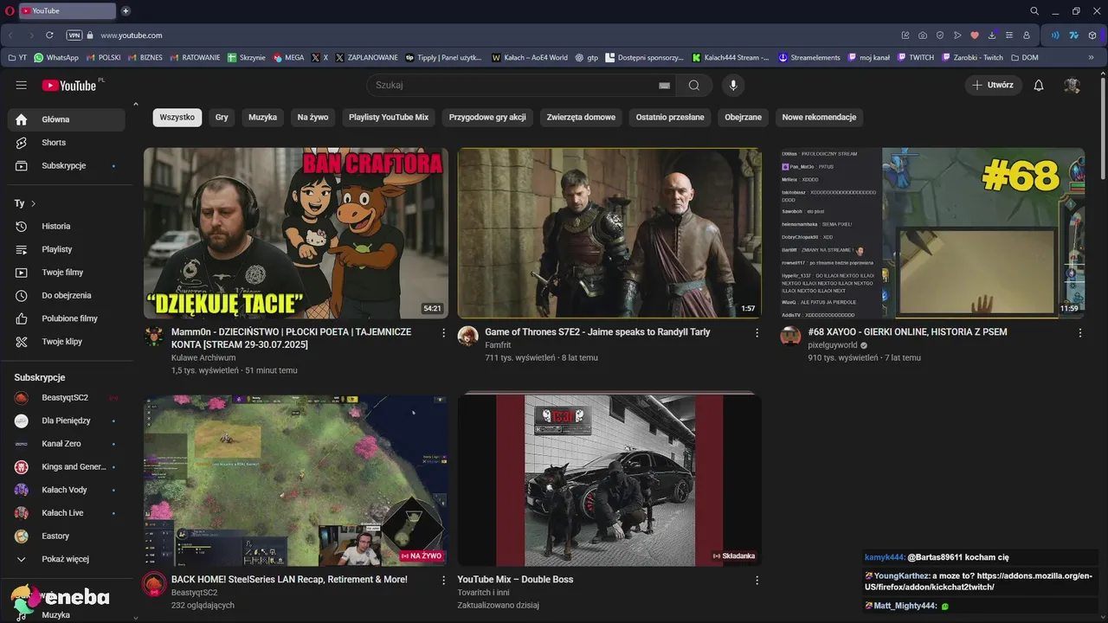Open Twoje klipy in the sidebar

(66, 342)
